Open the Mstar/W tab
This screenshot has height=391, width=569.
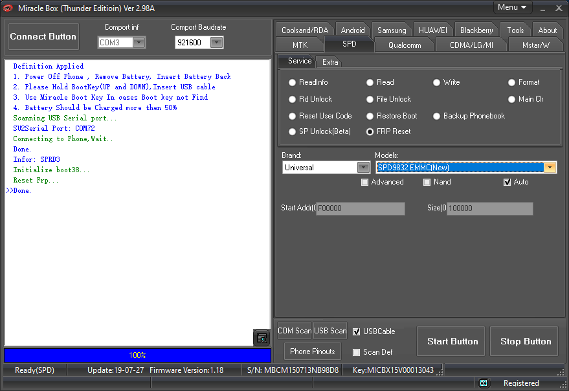pyautogui.click(x=535, y=45)
